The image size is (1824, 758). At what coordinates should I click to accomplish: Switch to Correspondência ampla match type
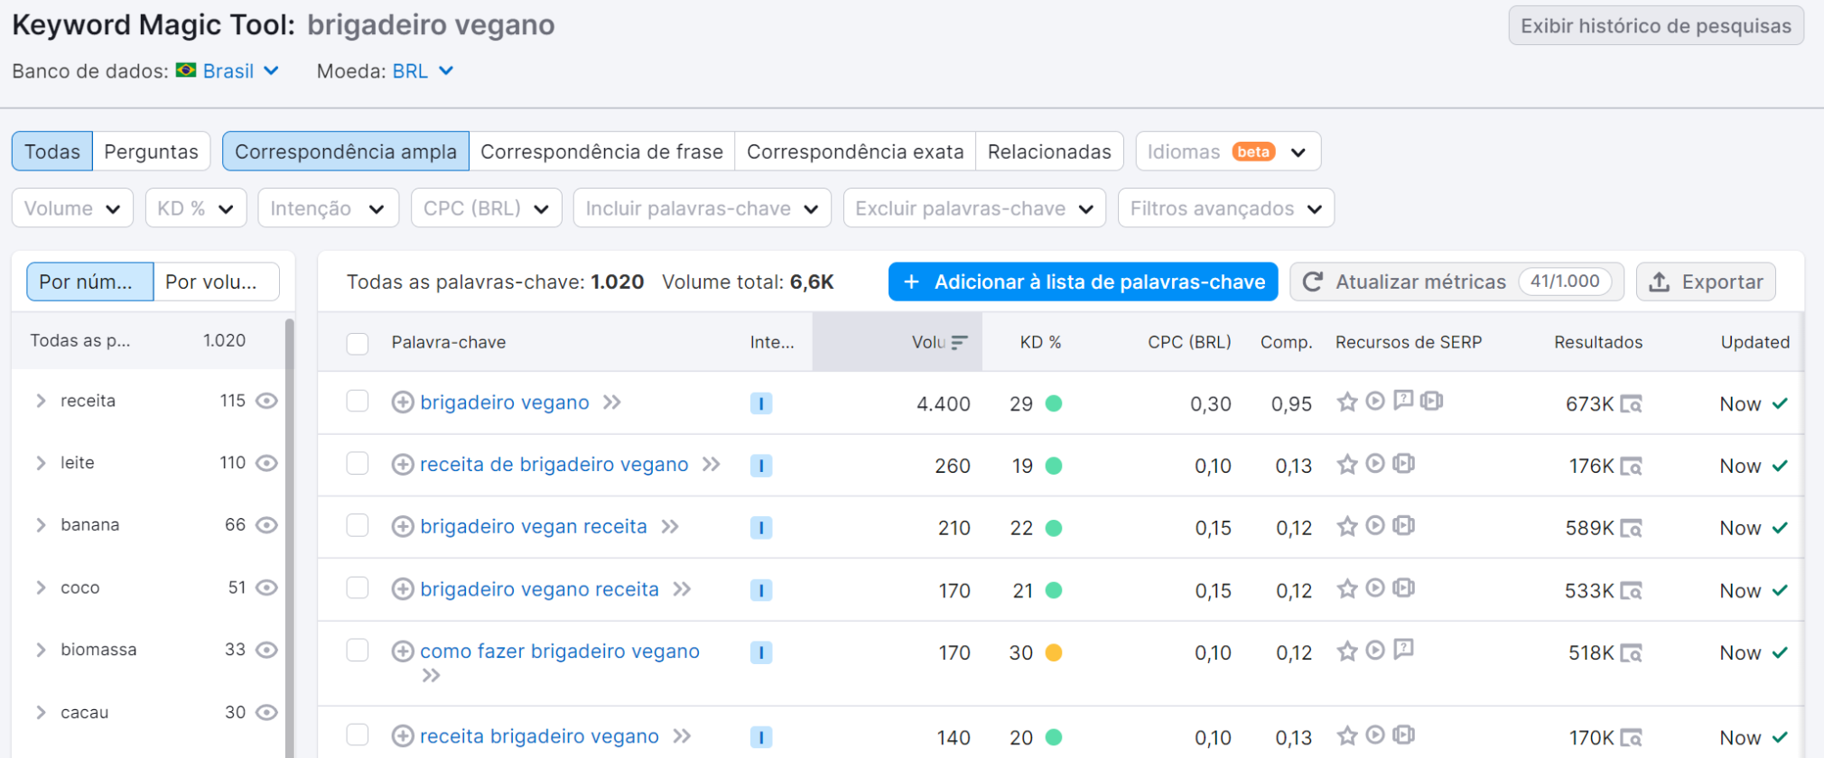(346, 152)
